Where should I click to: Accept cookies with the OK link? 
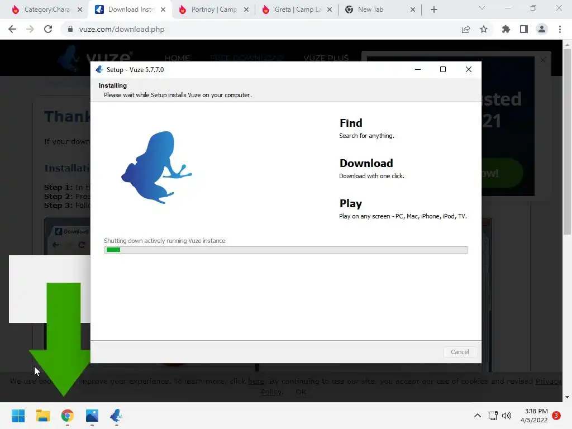301,392
